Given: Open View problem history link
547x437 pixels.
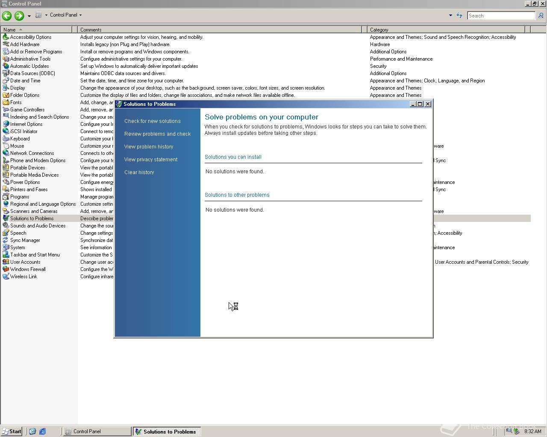Looking at the screenshot, I should point(149,147).
